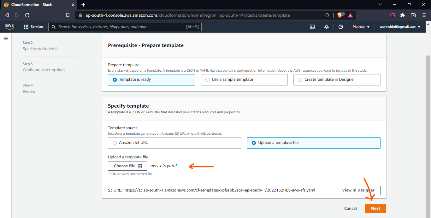This screenshot has height=218, width=431.
Task: Click the CloudFormation - Stack browser tab
Action: point(39,5)
